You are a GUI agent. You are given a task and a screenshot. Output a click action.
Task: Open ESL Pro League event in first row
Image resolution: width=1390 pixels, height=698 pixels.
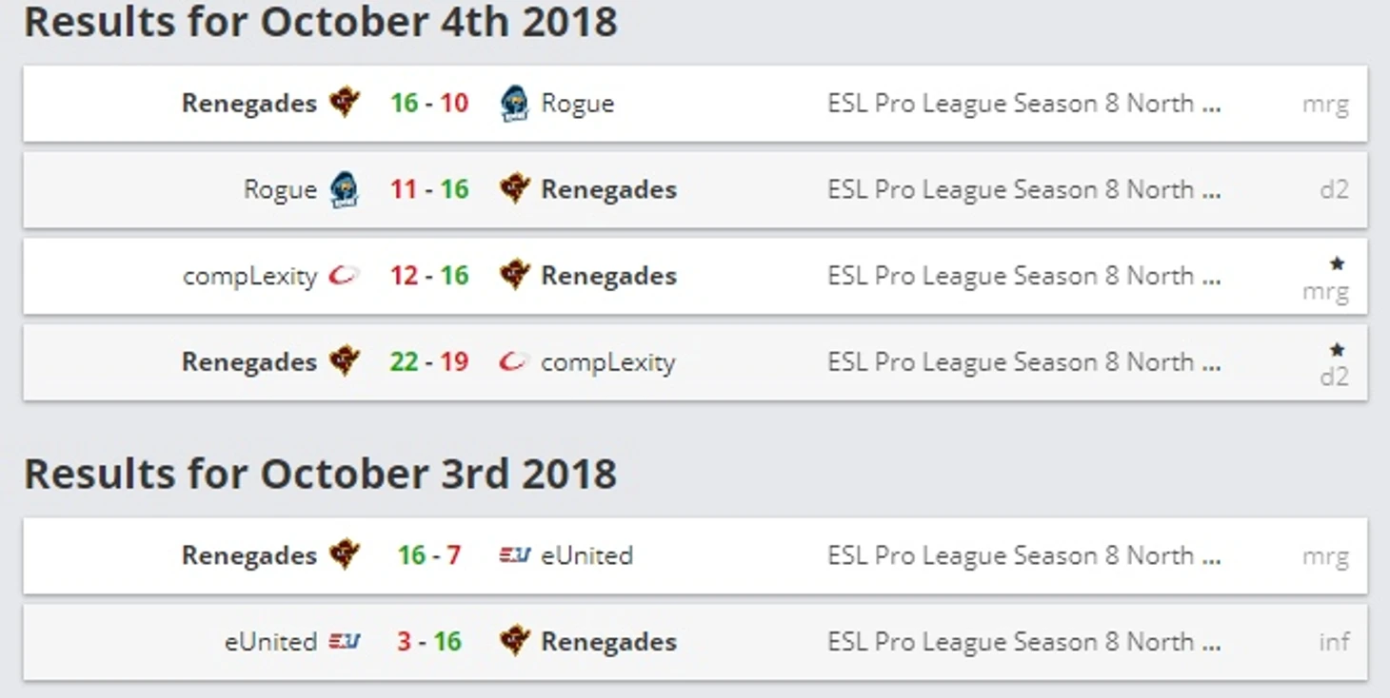[1024, 104]
